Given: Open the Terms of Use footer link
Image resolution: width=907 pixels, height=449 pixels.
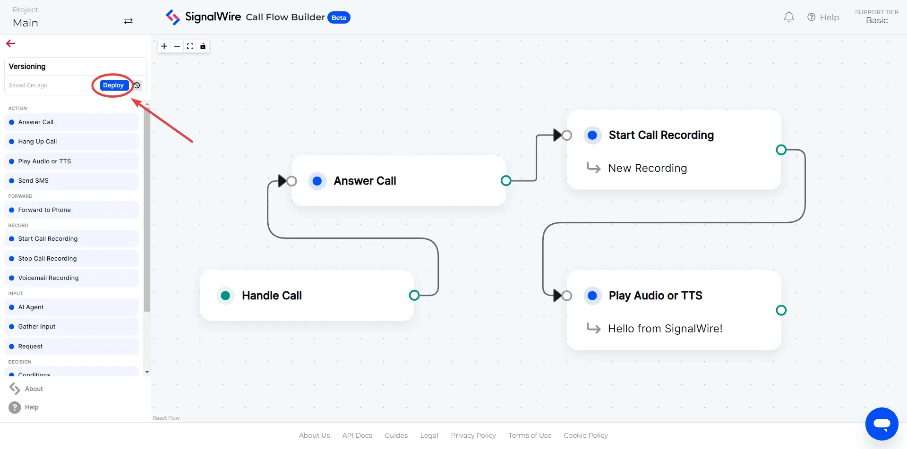Looking at the screenshot, I should pos(530,435).
